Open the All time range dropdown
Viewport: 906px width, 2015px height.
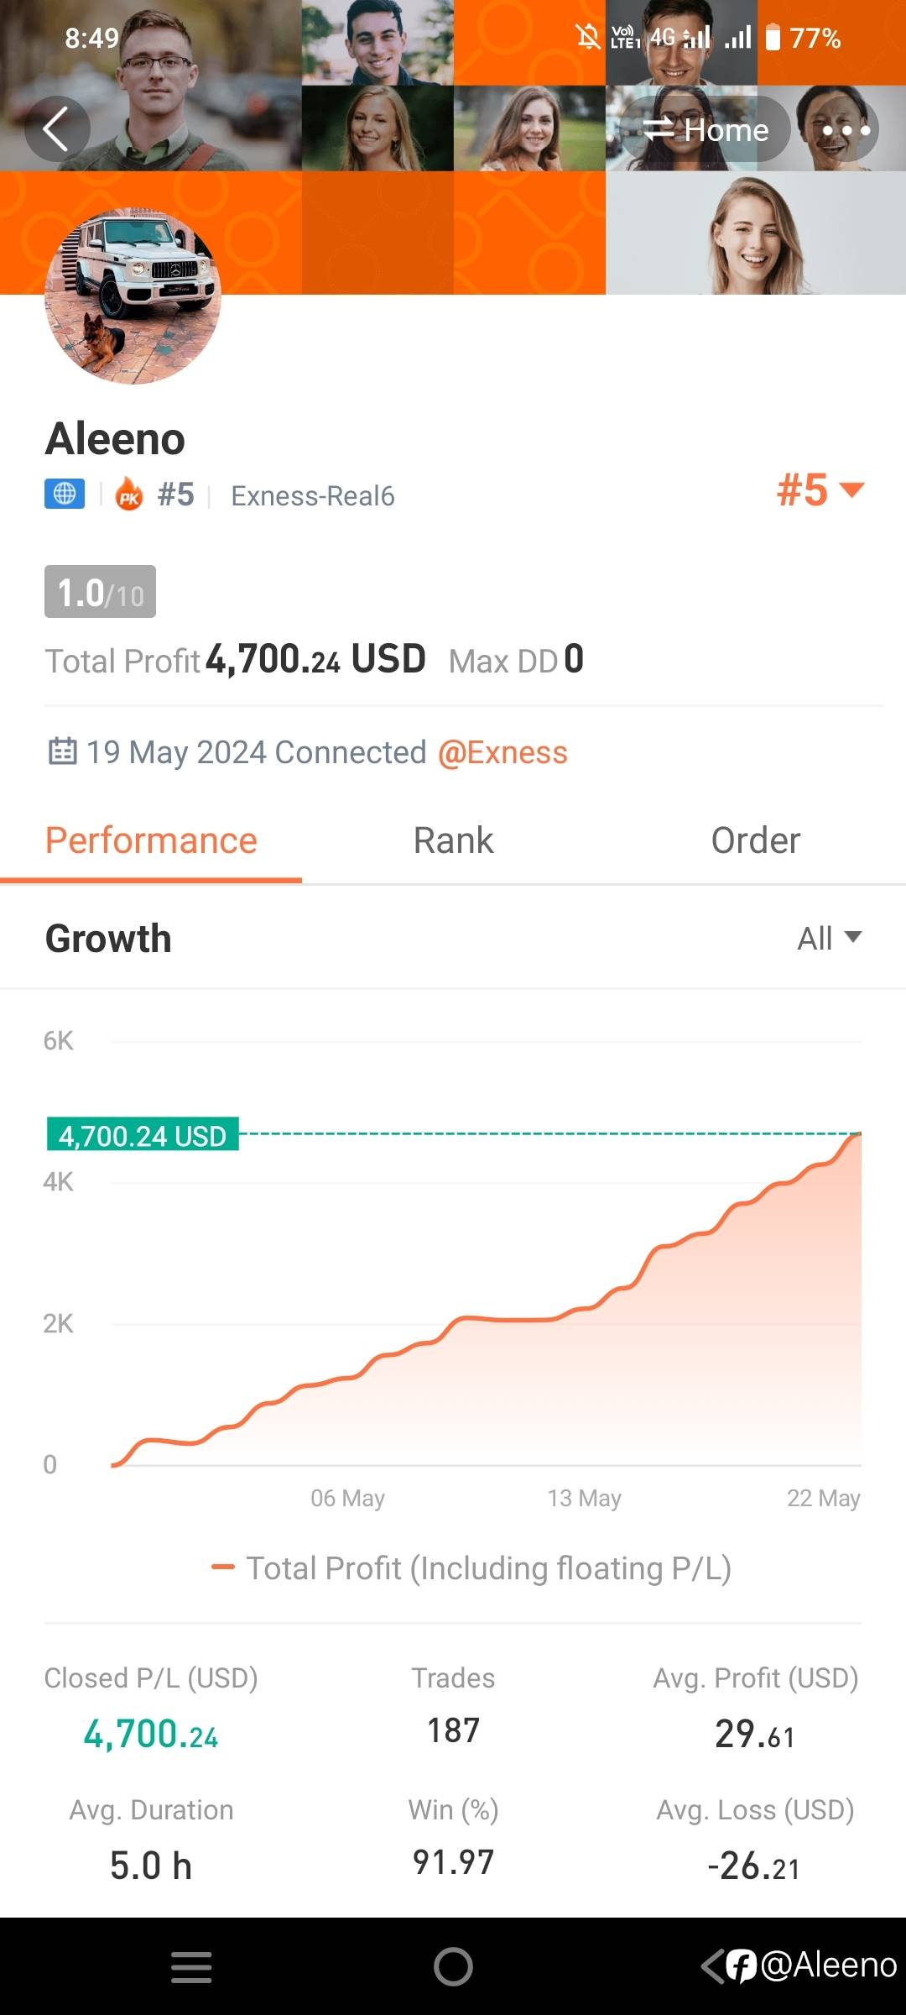point(829,938)
